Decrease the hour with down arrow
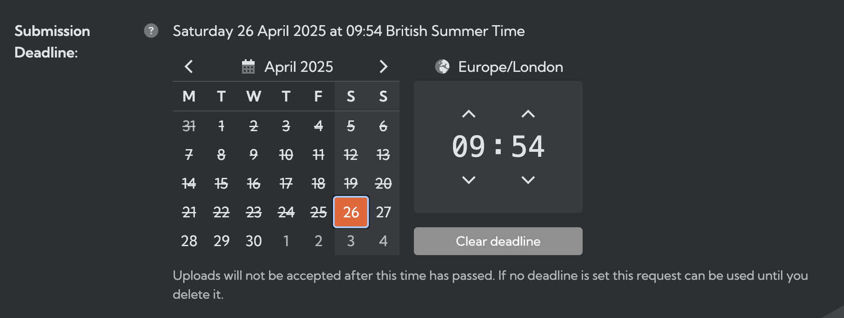844x318 pixels. pos(469,180)
